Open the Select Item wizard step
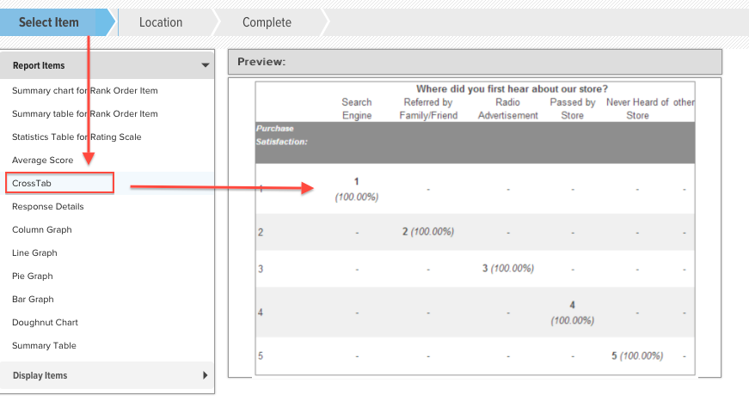Screen dimensions: 749x419 tap(49, 22)
